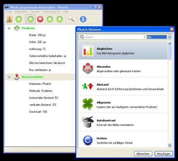
Task: Maximize the Phatch main window
Action: pos(96,7)
